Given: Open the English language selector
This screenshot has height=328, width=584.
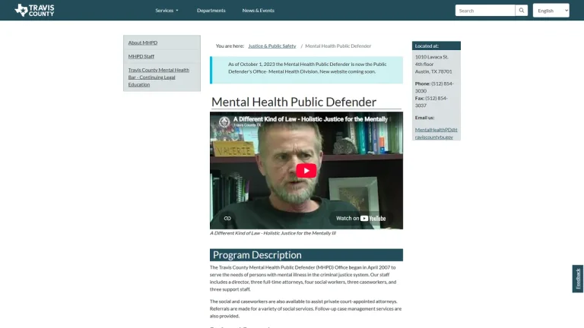Looking at the screenshot, I should pyautogui.click(x=551, y=11).
